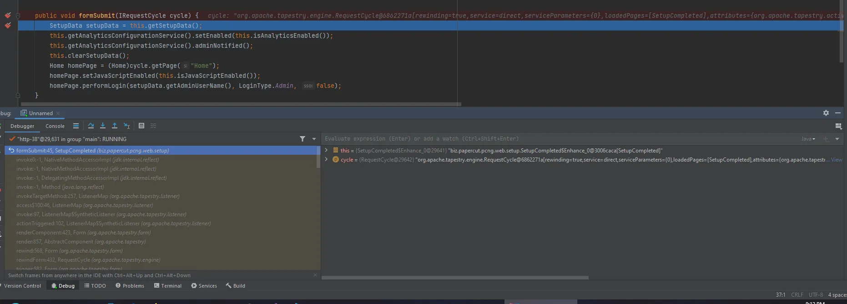Click the 4 spaces indent indicator
Image resolution: width=847 pixels, height=304 pixels.
[x=837, y=295]
